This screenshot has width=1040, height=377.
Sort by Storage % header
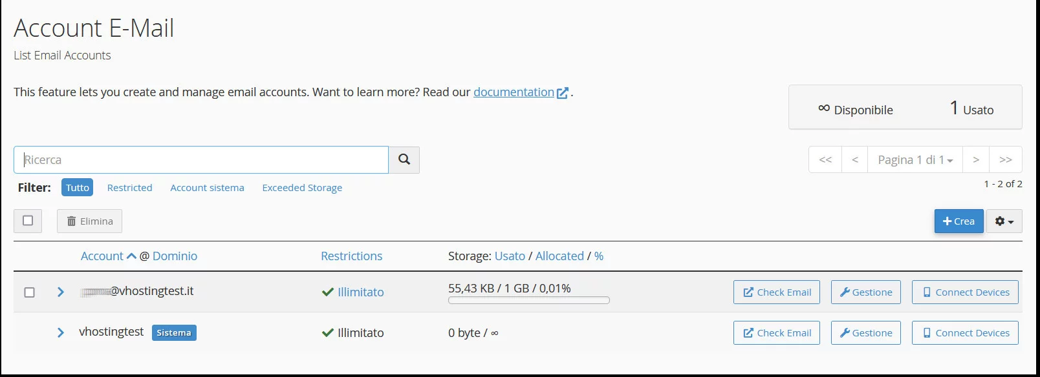point(599,256)
